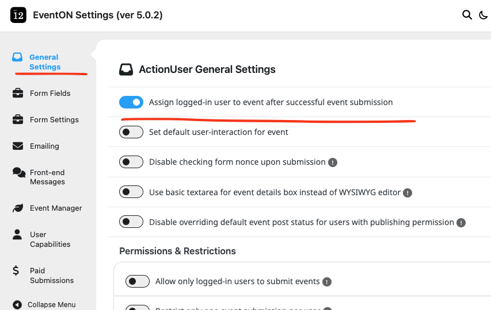Open the Form Settings section
The width and height of the screenshot is (491, 310).
(x=54, y=119)
